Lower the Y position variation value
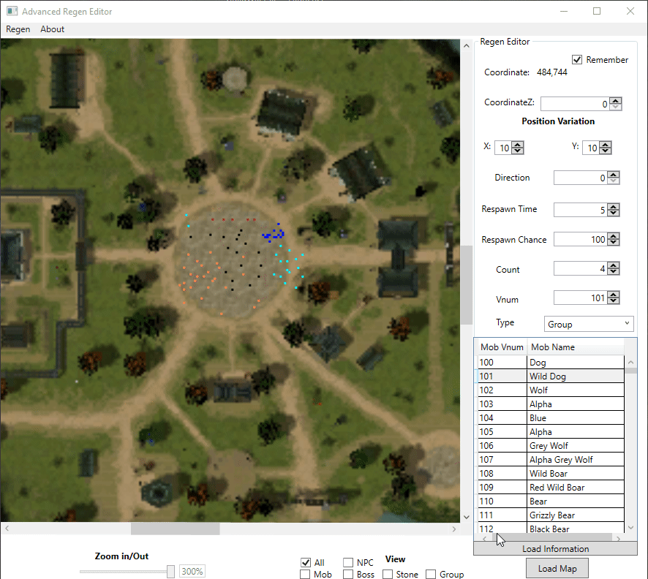 coord(604,151)
